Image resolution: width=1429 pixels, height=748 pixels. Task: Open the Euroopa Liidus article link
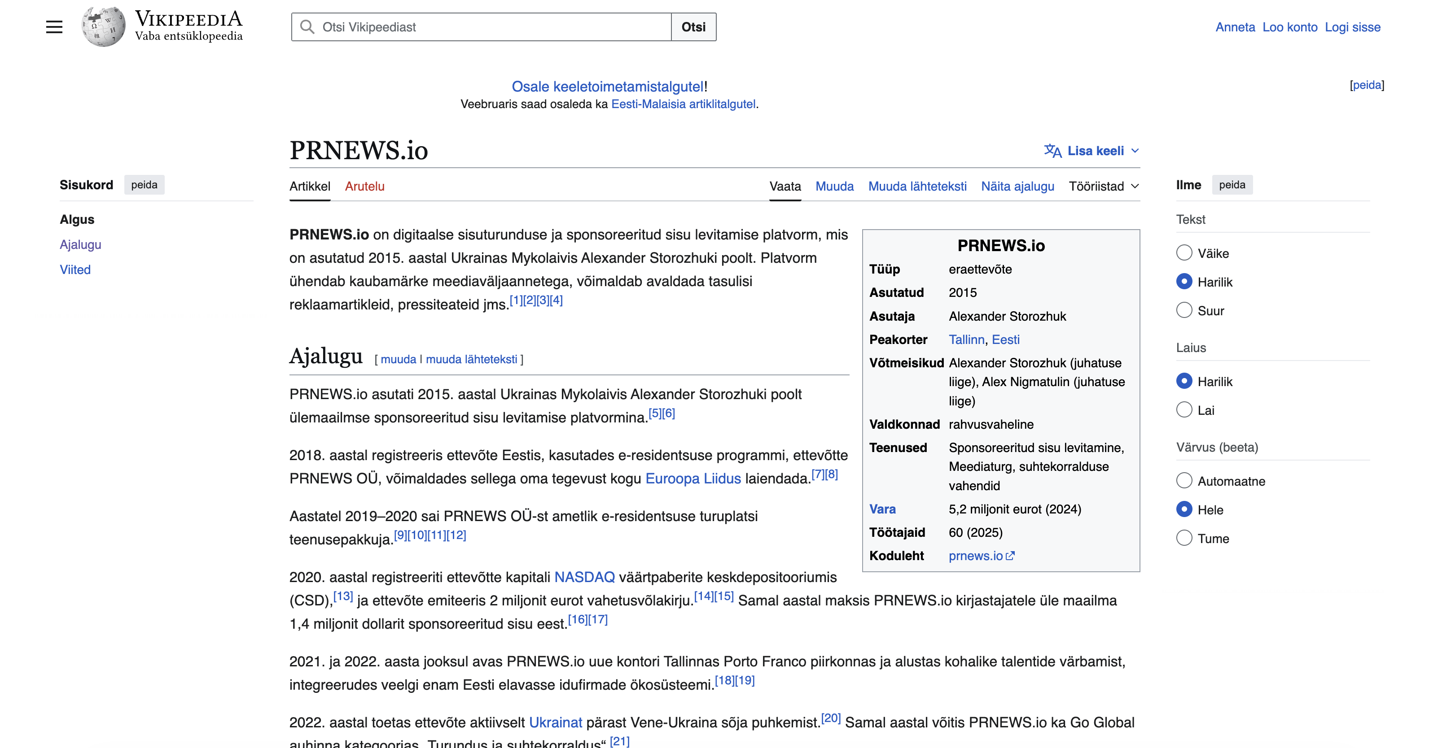pyautogui.click(x=693, y=478)
